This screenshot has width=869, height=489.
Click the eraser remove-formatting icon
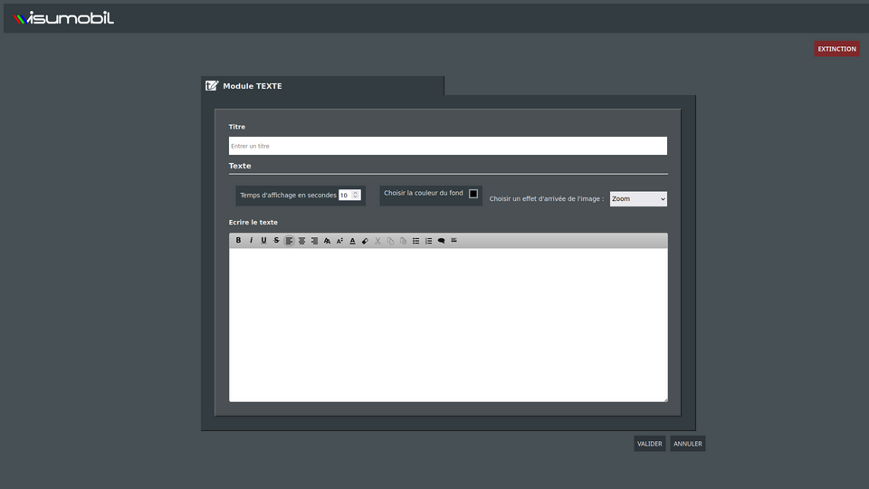point(366,241)
